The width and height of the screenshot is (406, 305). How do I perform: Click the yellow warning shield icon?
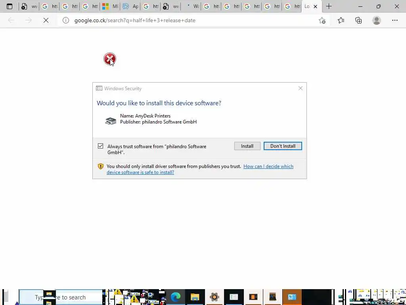(x=100, y=166)
